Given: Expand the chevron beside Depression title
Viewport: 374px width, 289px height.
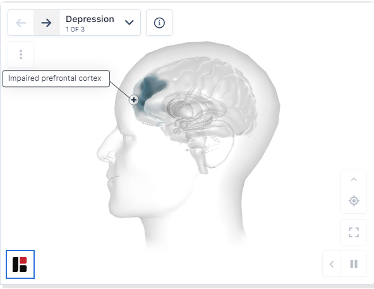Looking at the screenshot, I should [130, 22].
